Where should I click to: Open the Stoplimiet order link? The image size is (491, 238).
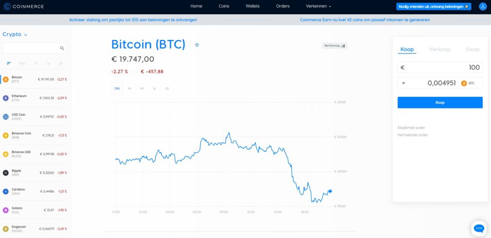(411, 128)
